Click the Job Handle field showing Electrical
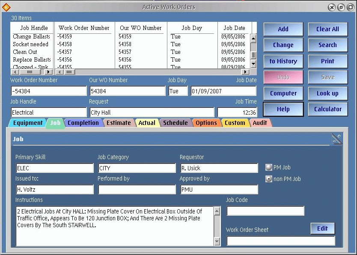This screenshot has width=357, height=255. [49, 113]
